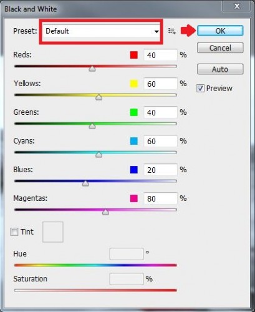255x312 pixels.
Task: Click the Magentas slider handle
Action: click(x=105, y=212)
